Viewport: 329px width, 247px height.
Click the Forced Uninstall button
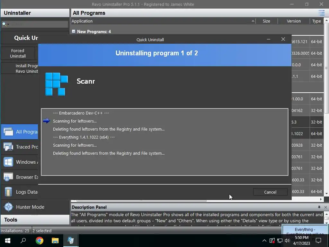coord(18,53)
